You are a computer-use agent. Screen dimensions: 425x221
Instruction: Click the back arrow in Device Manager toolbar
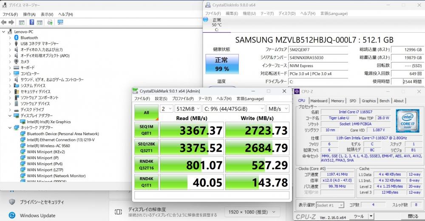[4, 22]
